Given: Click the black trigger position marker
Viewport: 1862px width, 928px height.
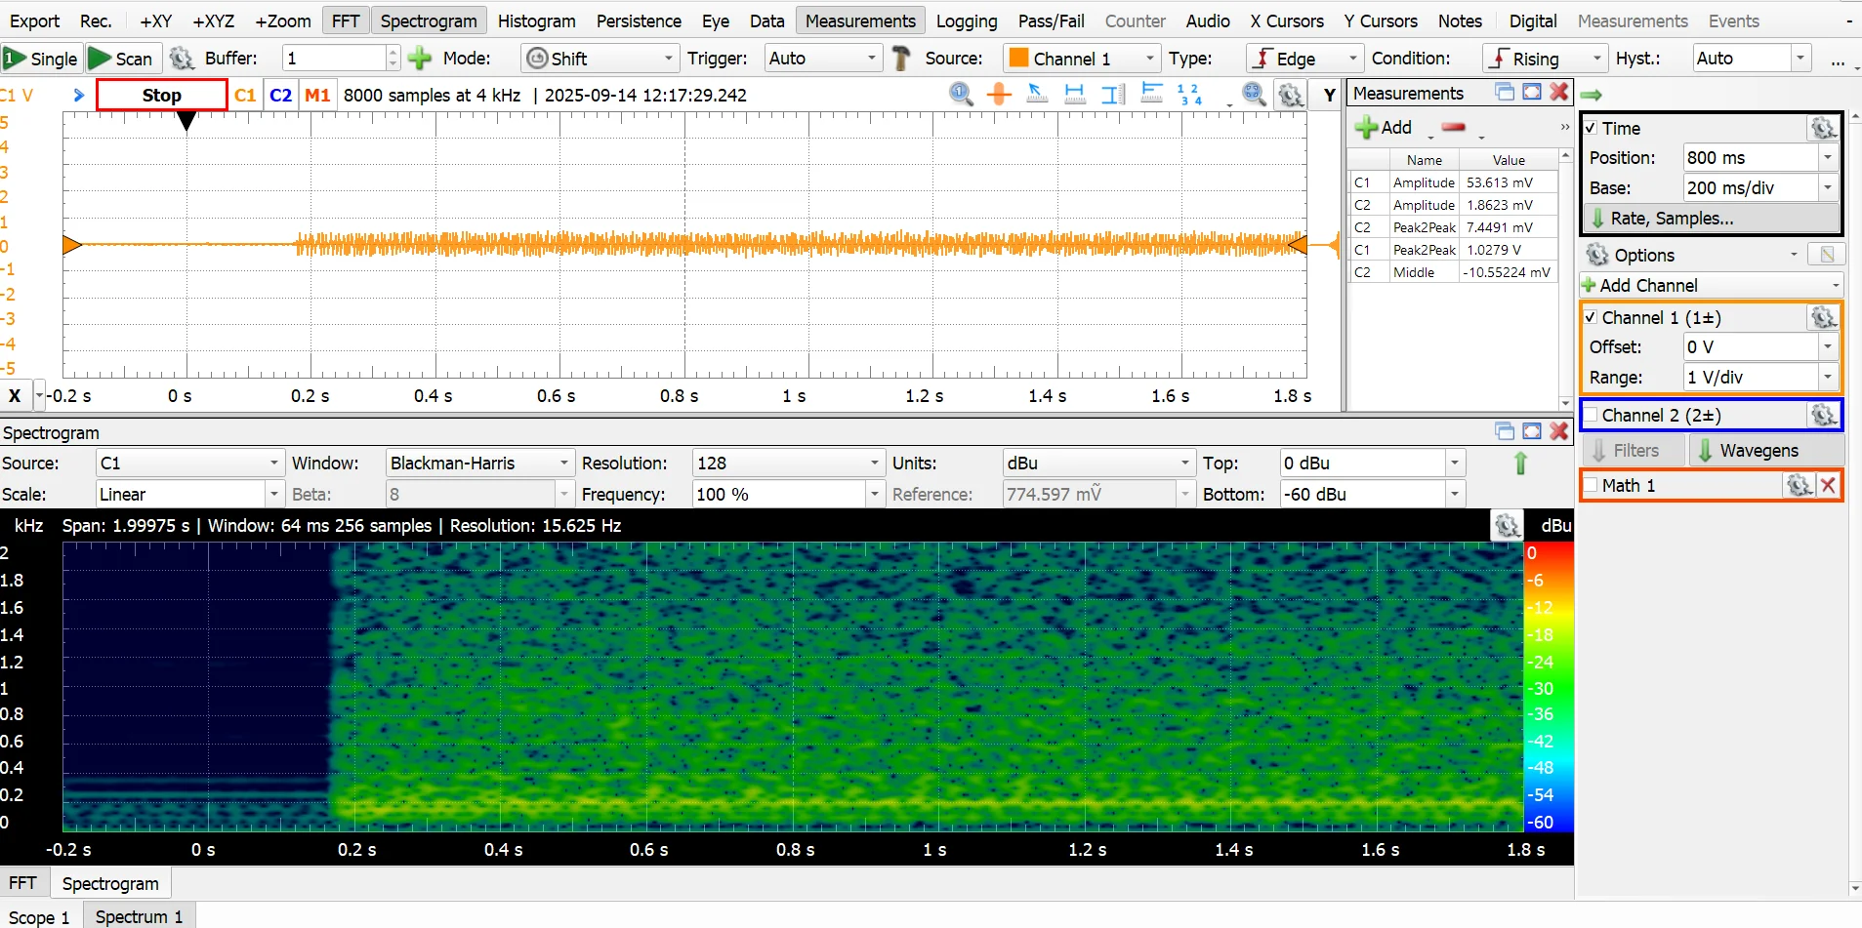Looking at the screenshot, I should tap(186, 121).
